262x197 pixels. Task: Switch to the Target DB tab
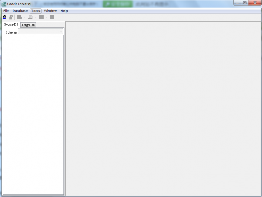coord(28,25)
